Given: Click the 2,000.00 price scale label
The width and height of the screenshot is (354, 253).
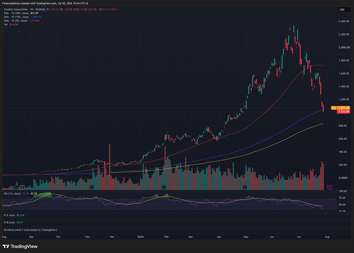Looking at the screenshot, I should click(x=344, y=47).
